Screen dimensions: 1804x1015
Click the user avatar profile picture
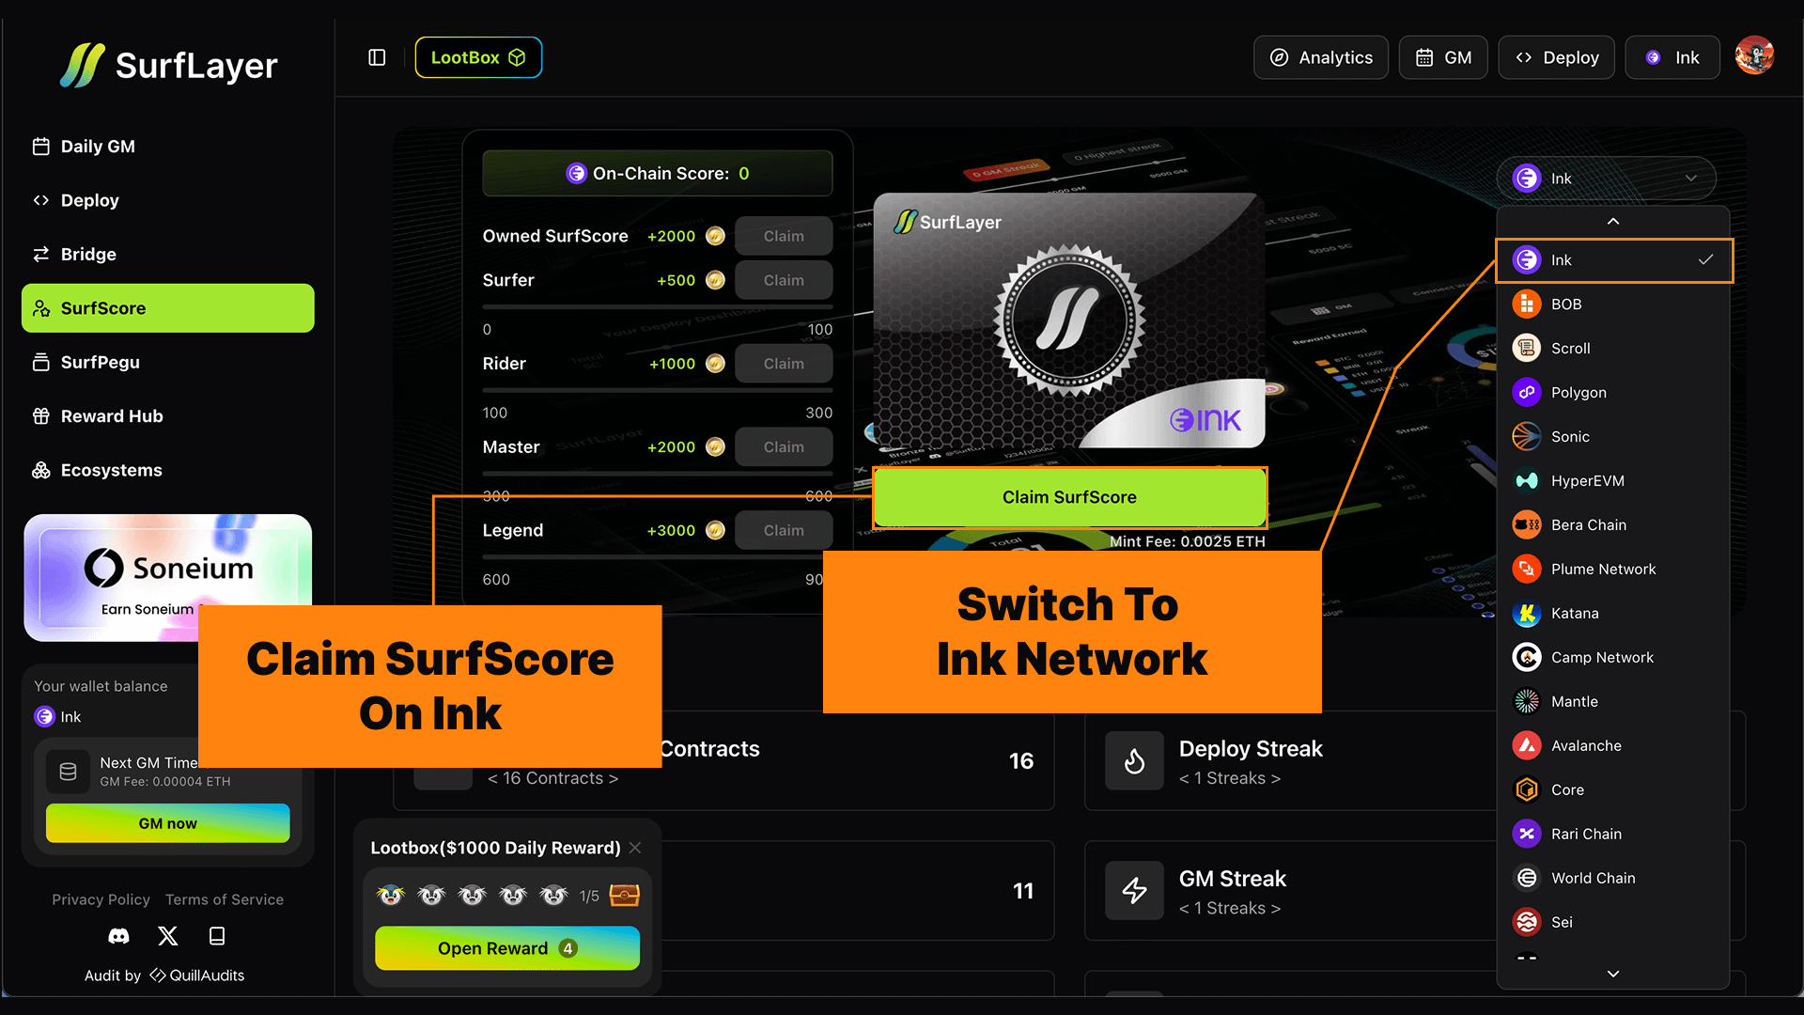tap(1754, 56)
